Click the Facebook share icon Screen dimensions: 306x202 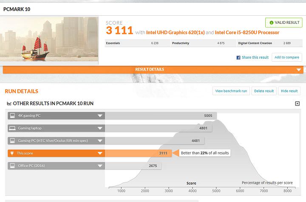pos(238,57)
